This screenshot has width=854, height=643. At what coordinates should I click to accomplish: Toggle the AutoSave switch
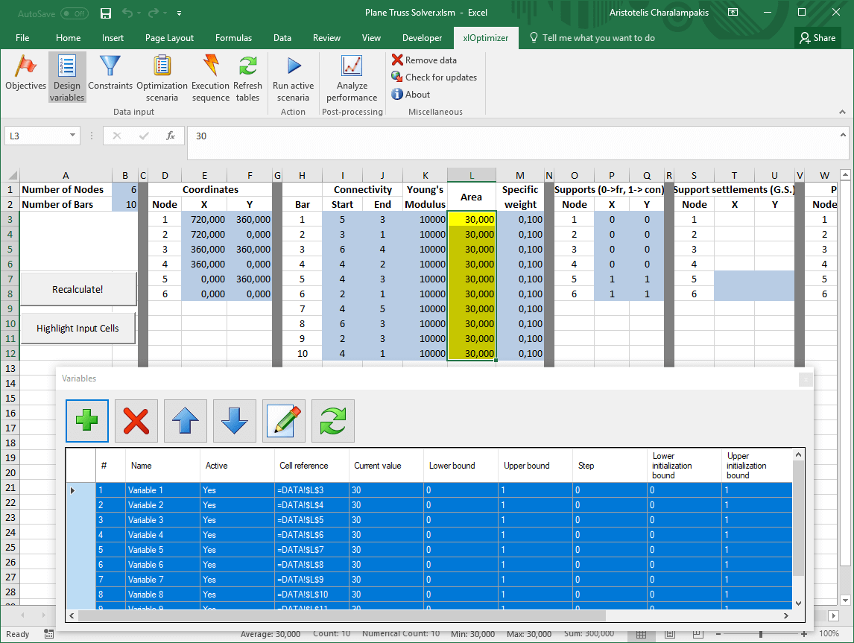click(73, 13)
